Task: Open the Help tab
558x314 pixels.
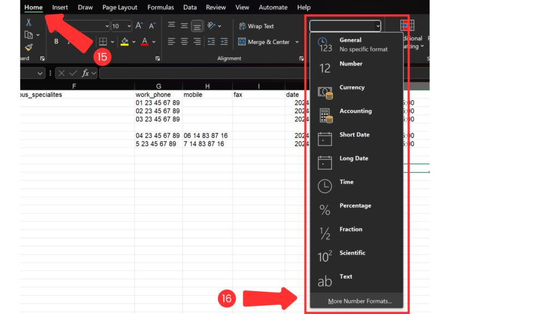Action: 304,7
